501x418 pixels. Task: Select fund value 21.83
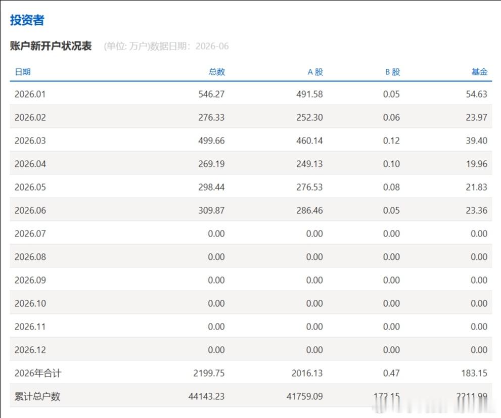pyautogui.click(x=476, y=187)
